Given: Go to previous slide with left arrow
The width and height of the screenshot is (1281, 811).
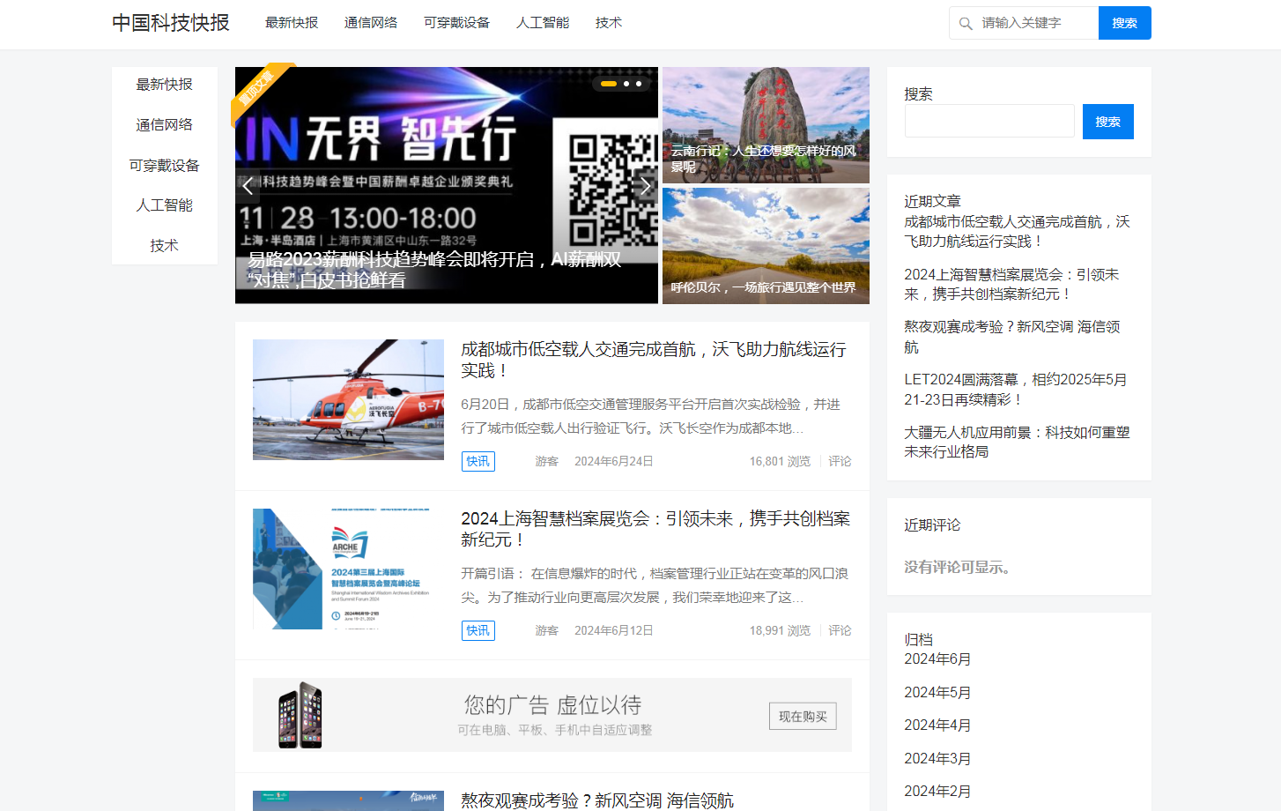Looking at the screenshot, I should (248, 186).
